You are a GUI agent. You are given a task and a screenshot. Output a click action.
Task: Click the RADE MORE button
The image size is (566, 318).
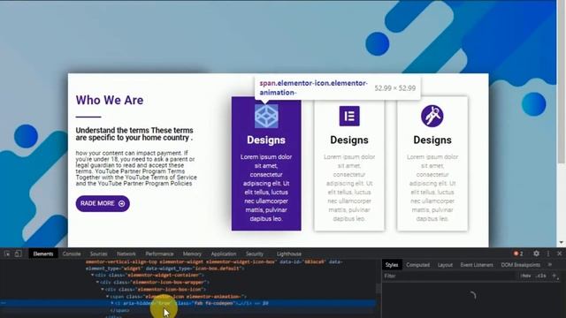(x=103, y=204)
